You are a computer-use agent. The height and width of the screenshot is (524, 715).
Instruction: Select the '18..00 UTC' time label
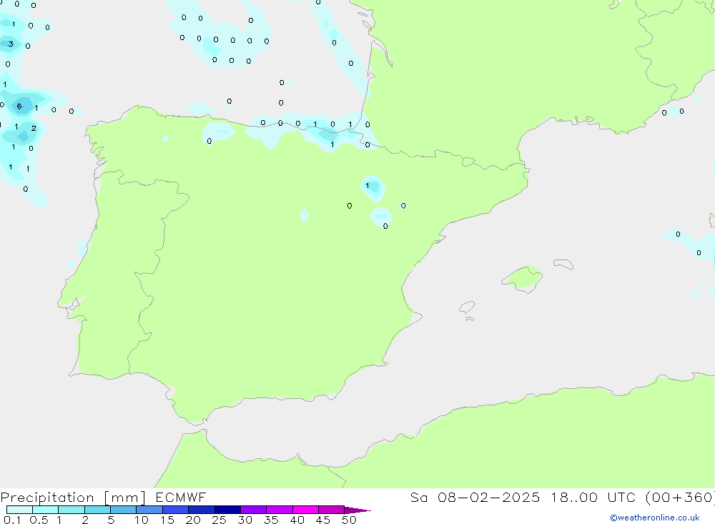click(593, 497)
